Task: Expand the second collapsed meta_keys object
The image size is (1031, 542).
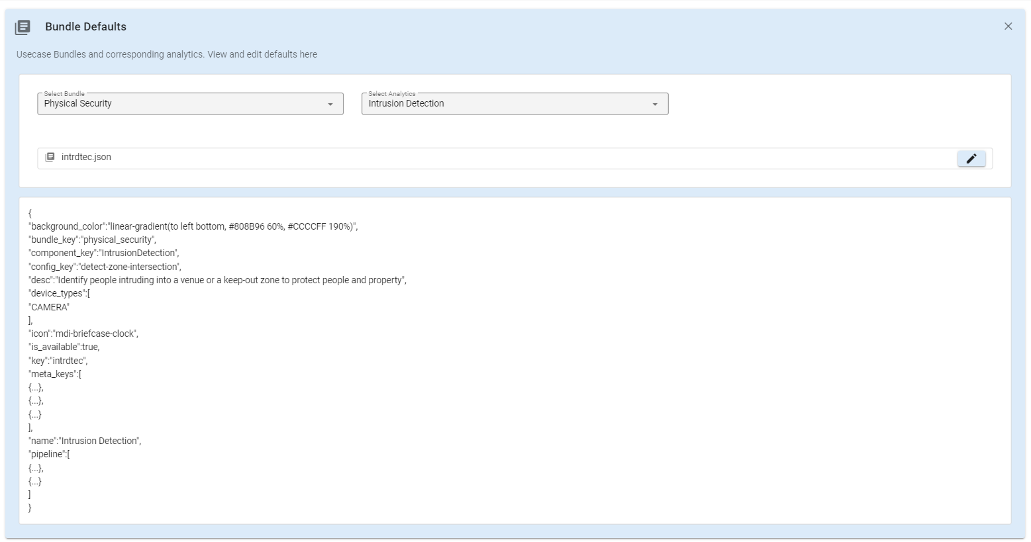Action: (34, 400)
